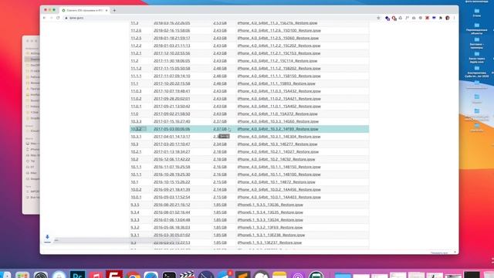
Task: Close the current browser tab
Action: [107, 10]
